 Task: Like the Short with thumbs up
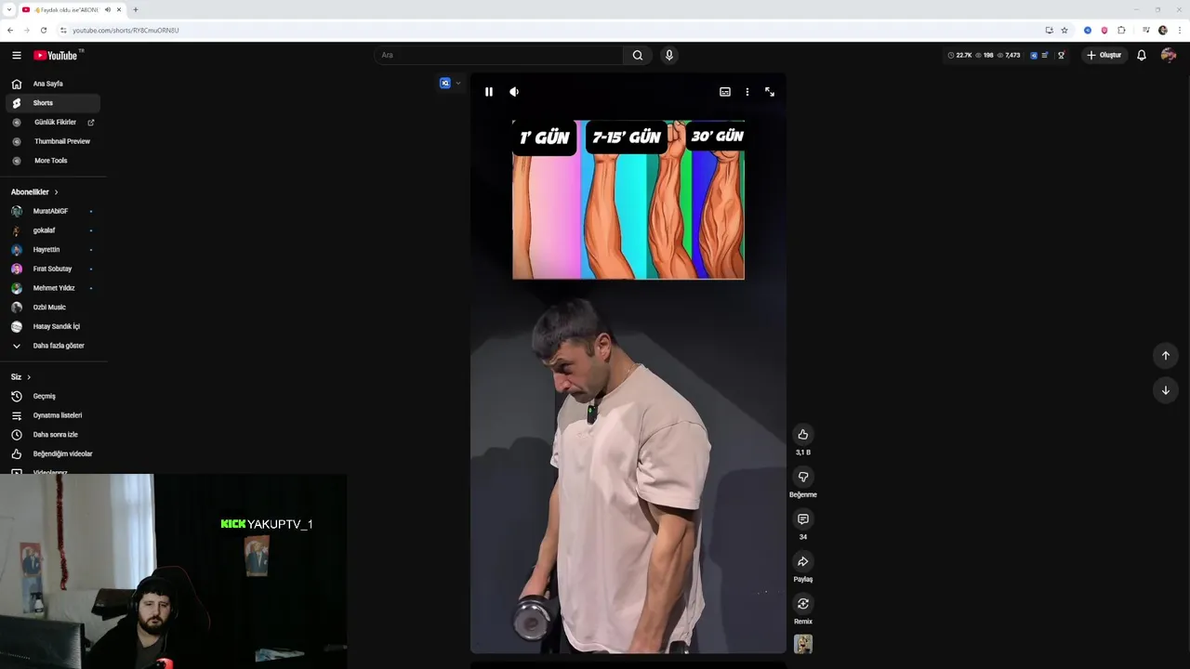point(803,435)
